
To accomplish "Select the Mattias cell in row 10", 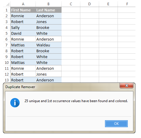I will 23,62.
